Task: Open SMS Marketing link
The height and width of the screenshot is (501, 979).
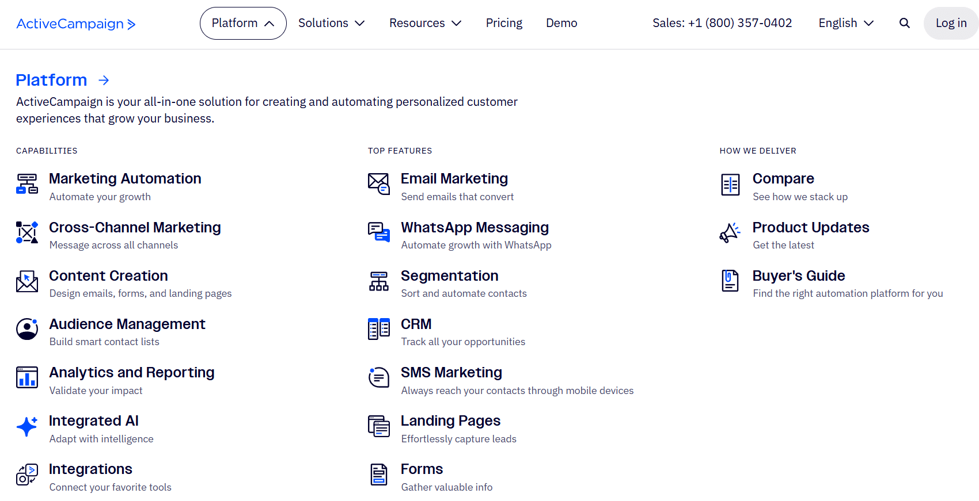Action: tap(451, 373)
